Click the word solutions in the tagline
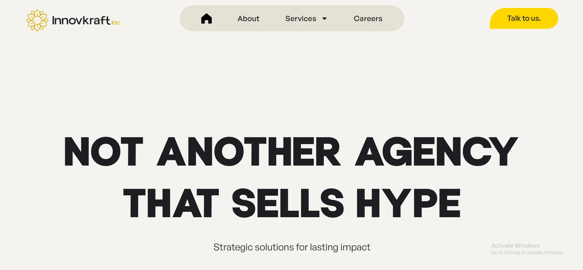The height and width of the screenshot is (270, 583). (274, 247)
